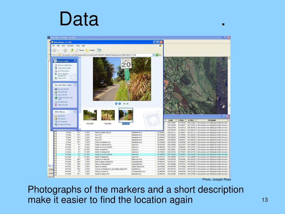Collapse the Picture Tasks panel
Viewport: 285px width, 214px height.
pyautogui.click(x=75, y=61)
